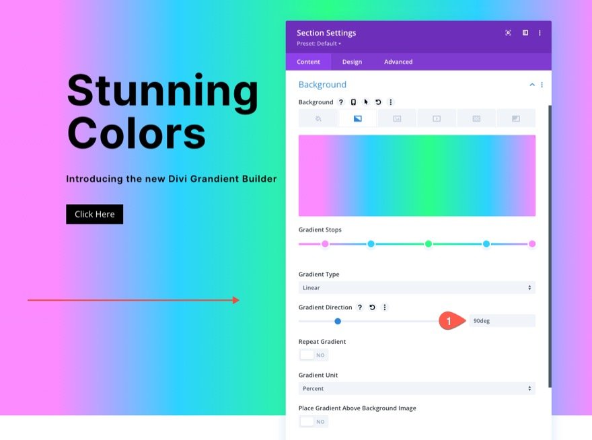Image resolution: width=592 pixels, height=440 pixels.
Task: Switch to the Content tab
Action: tap(308, 62)
